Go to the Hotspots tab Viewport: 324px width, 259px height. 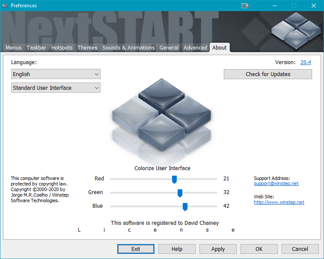pos(62,48)
